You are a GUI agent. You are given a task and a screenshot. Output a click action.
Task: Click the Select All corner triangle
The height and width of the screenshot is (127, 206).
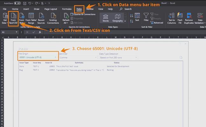click(2, 37)
